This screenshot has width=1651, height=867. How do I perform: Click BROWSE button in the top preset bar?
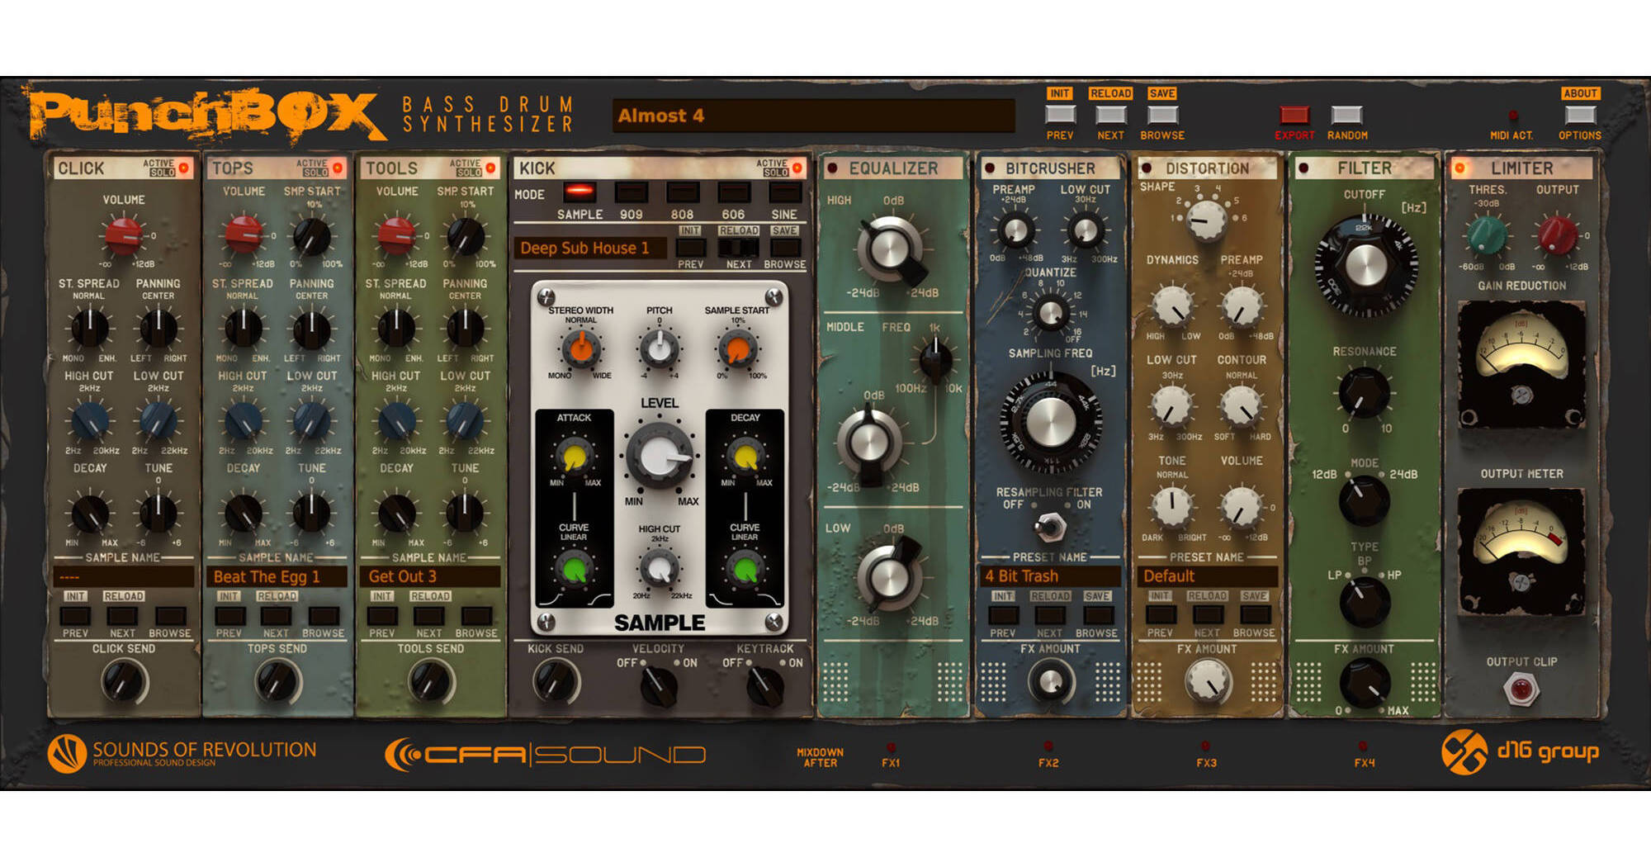coord(1162,115)
